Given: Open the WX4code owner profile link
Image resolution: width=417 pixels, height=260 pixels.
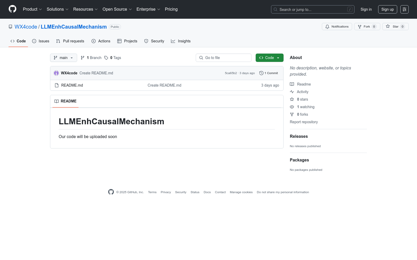Looking at the screenshot, I should coord(26,27).
